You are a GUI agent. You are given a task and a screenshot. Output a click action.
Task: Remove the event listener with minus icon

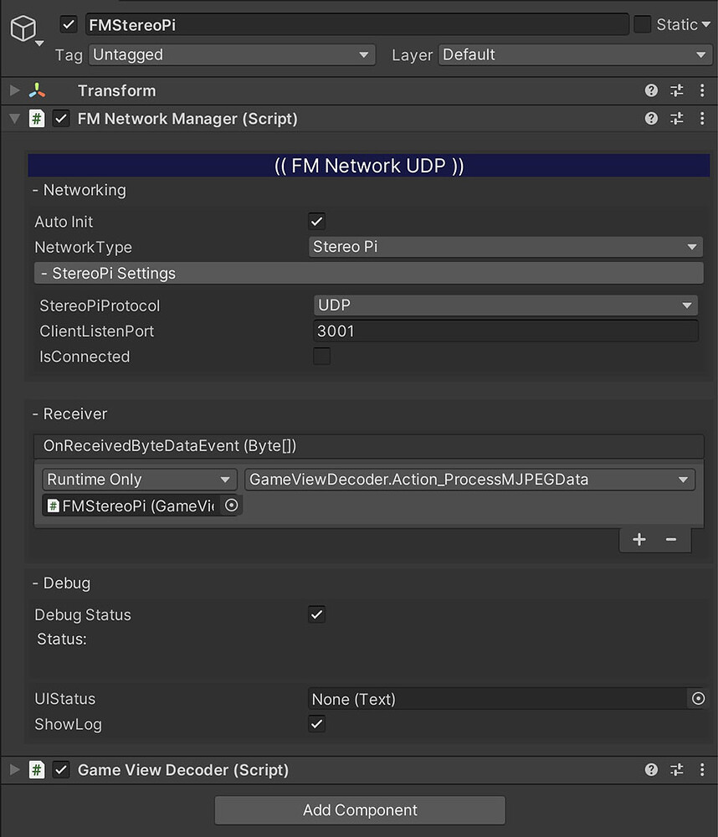tap(671, 540)
